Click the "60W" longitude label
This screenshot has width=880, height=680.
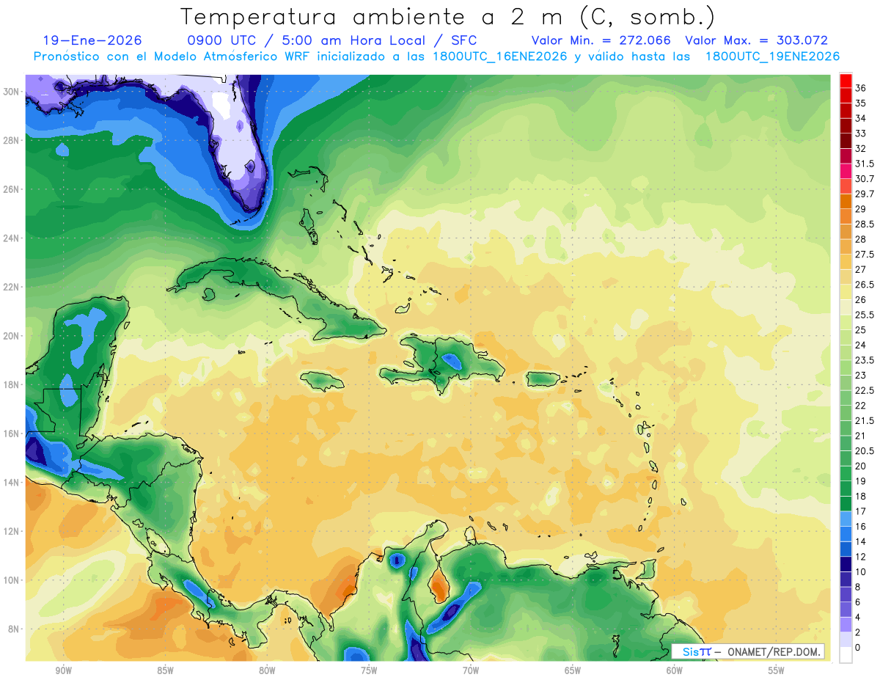pyautogui.click(x=675, y=670)
